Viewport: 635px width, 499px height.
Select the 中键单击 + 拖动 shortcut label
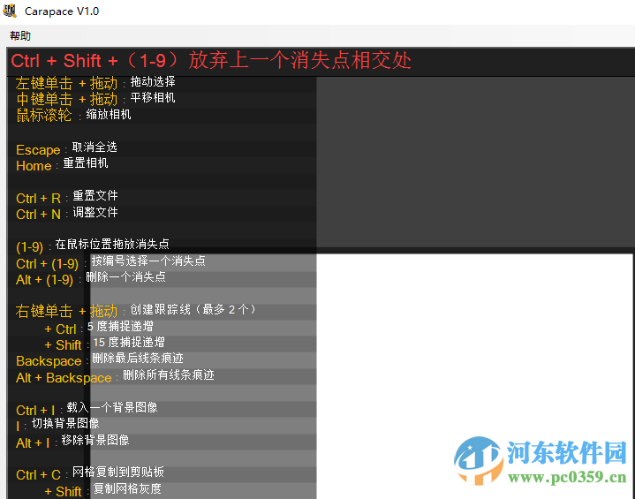point(67,99)
